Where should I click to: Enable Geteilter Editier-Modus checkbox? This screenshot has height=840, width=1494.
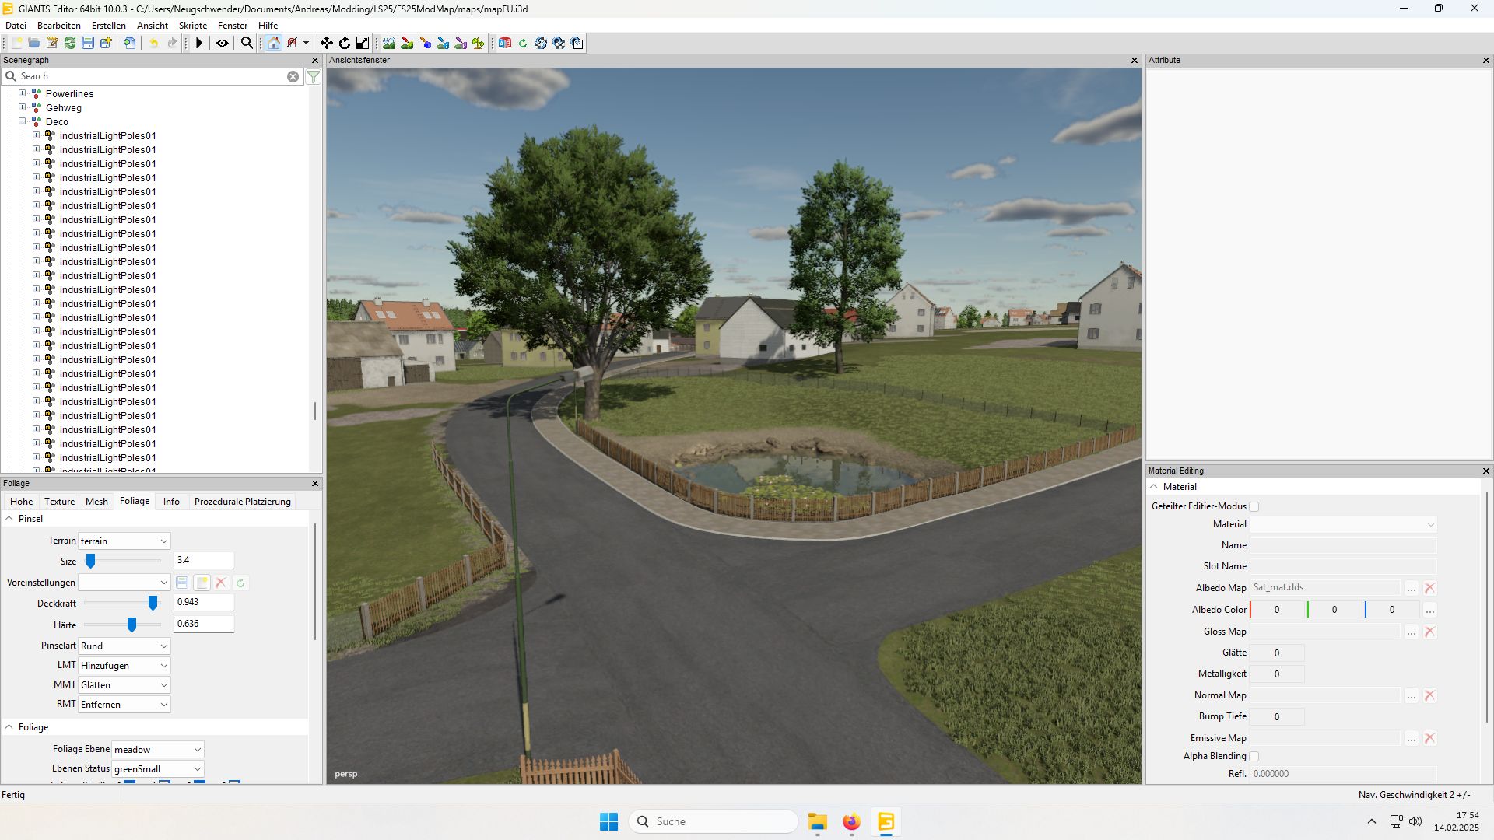coord(1254,506)
